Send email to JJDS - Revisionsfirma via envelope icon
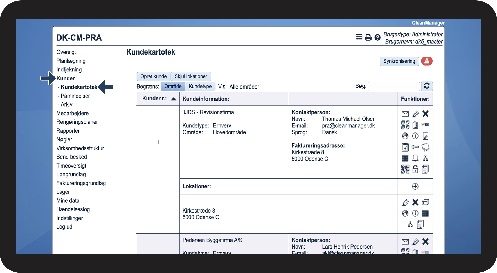The height and width of the screenshot is (273, 497). pos(405,114)
